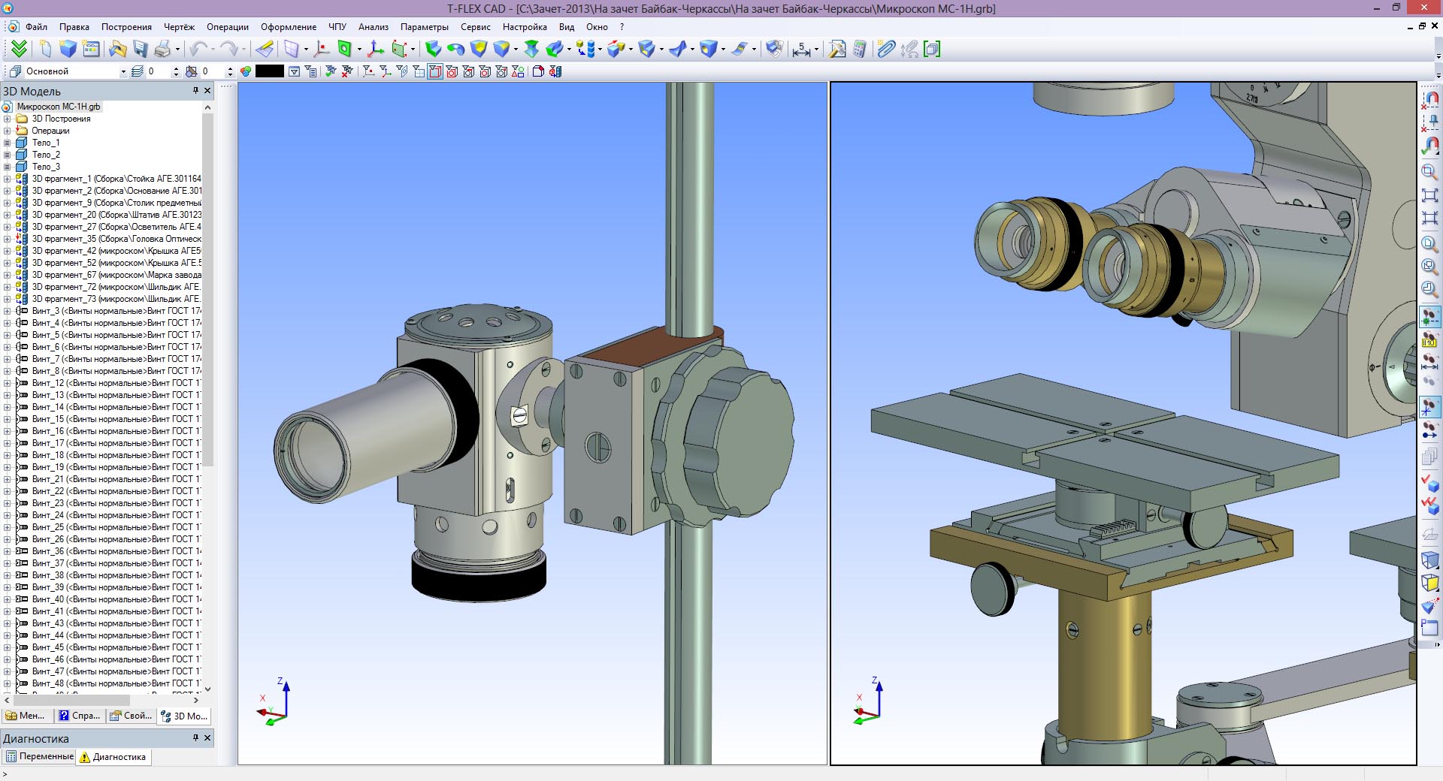Expand the Тело_1 tree node

point(8,143)
